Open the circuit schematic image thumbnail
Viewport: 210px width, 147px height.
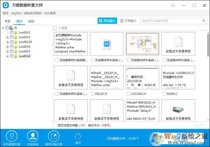(x=142, y=44)
